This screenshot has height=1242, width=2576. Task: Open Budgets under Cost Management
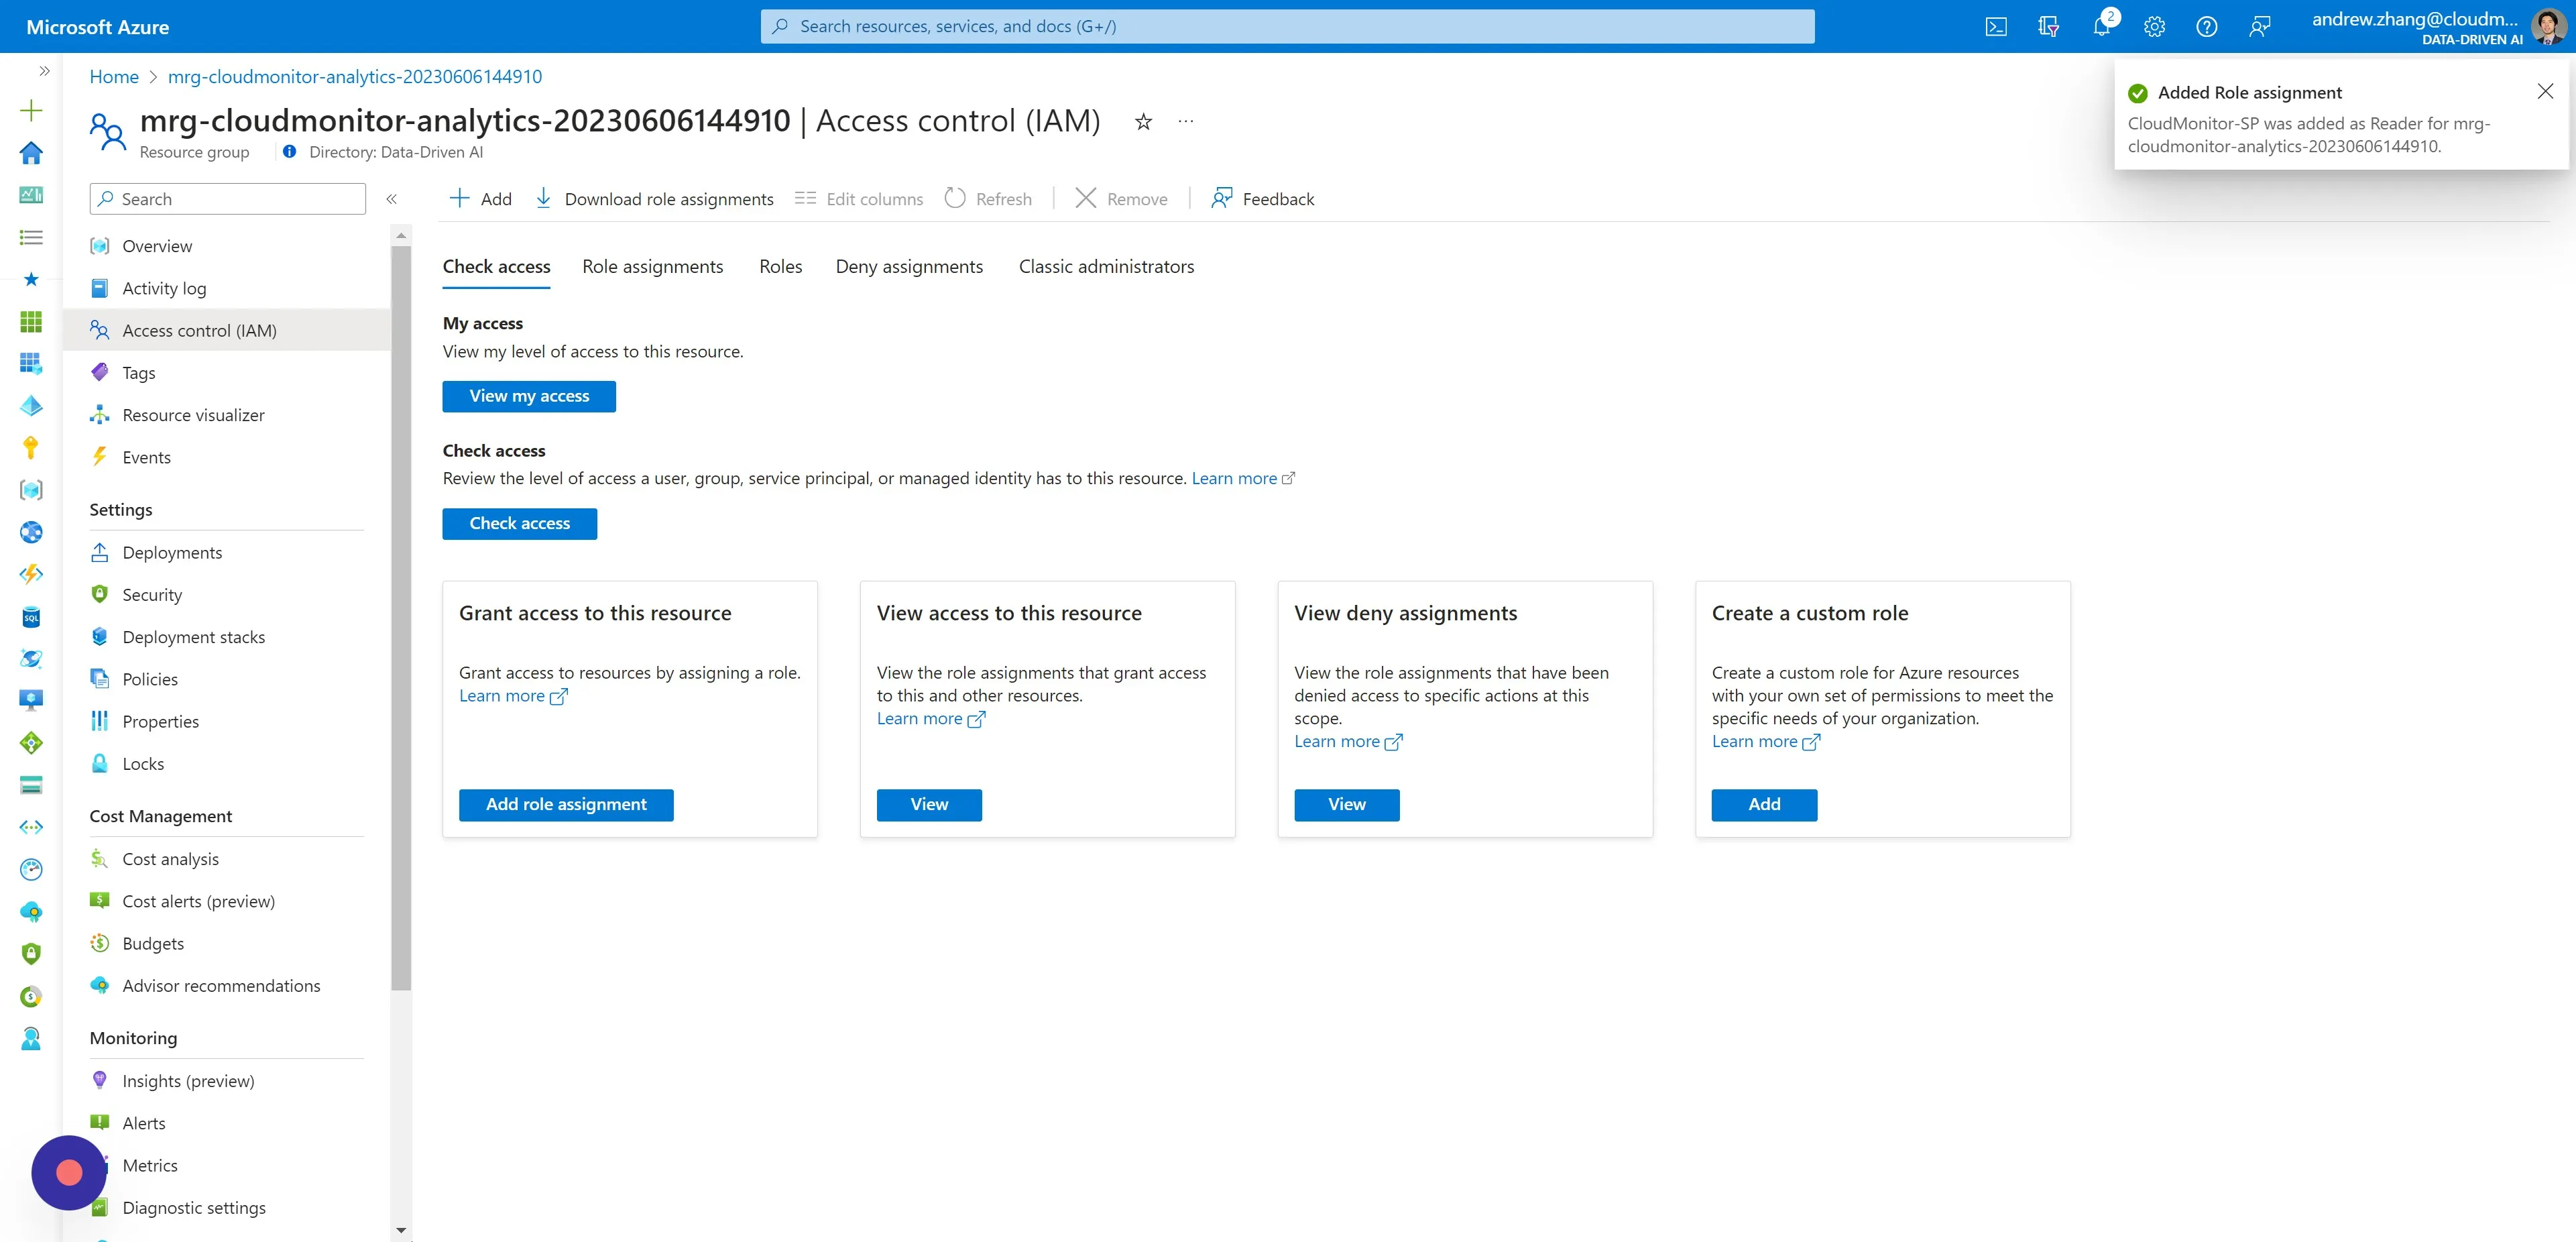click(227, 944)
